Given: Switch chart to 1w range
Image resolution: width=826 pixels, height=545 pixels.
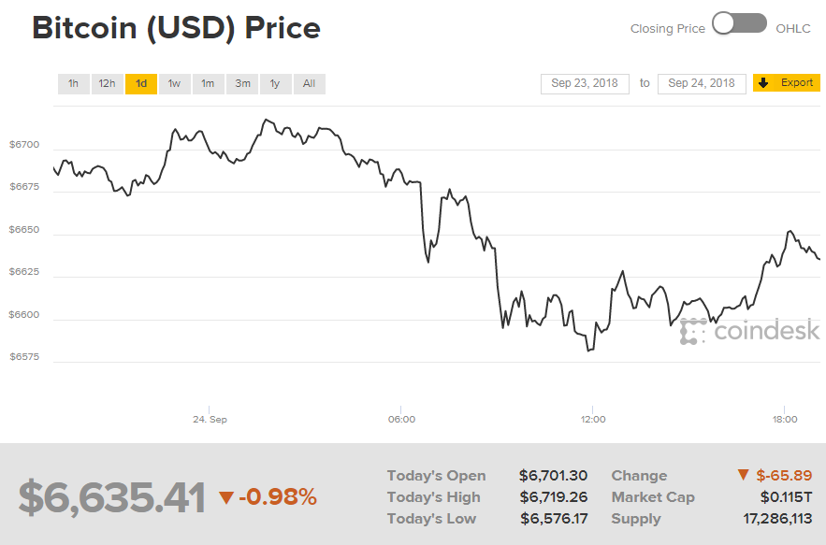Looking at the screenshot, I should [174, 83].
